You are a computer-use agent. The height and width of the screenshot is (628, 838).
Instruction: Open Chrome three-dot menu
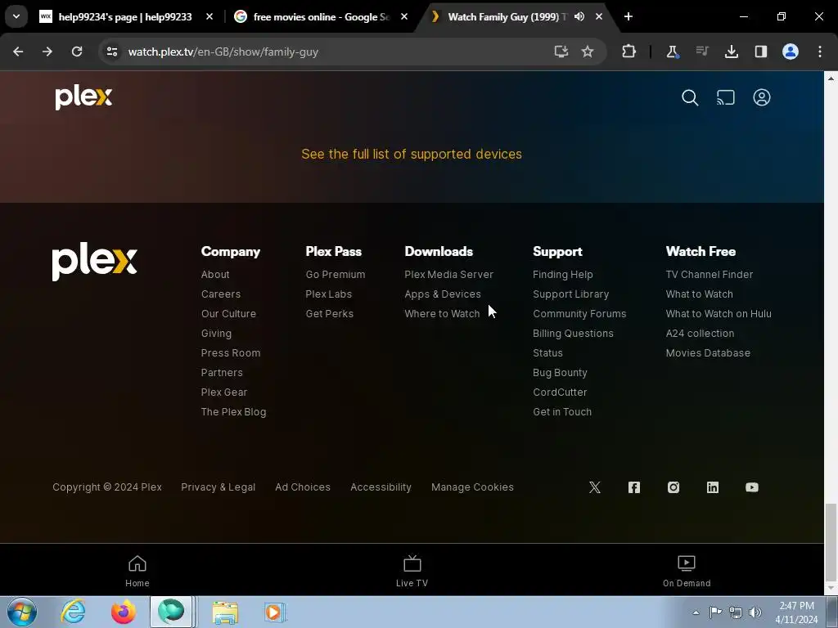click(x=820, y=52)
